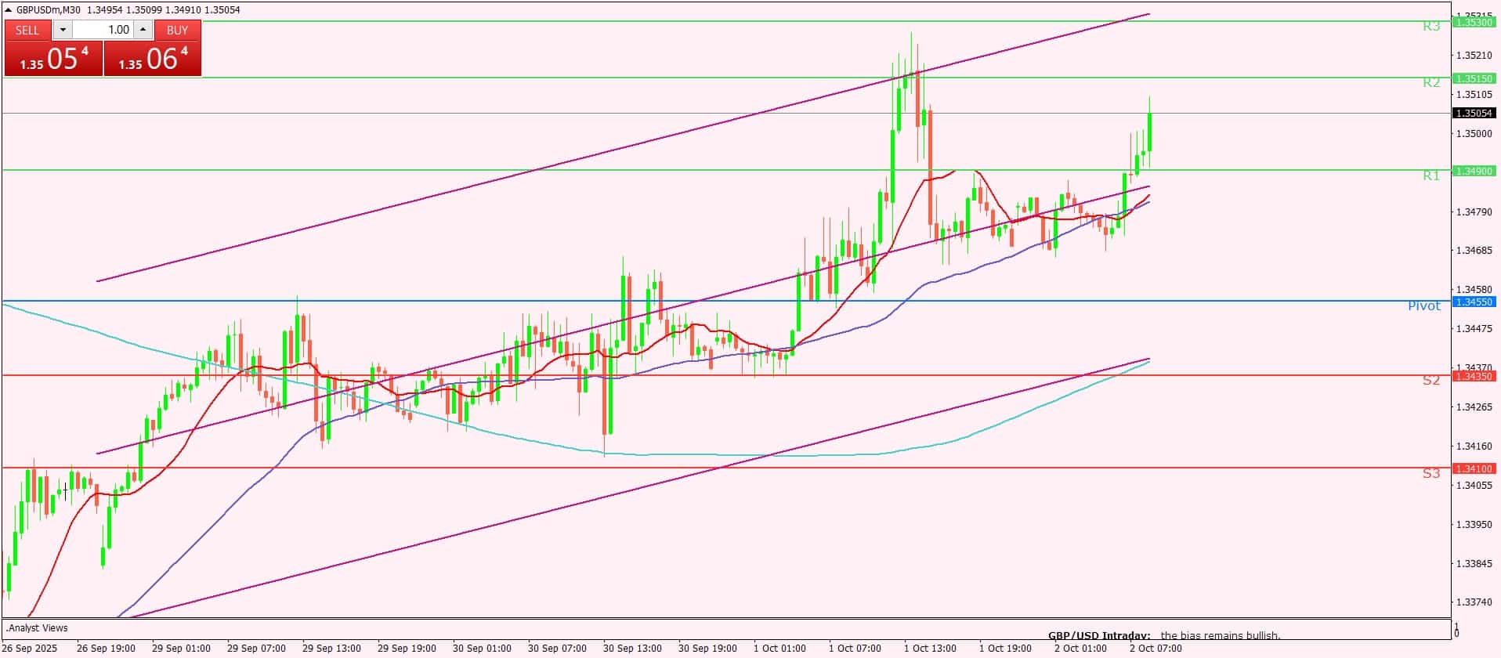The width and height of the screenshot is (1501, 658).
Task: Select the R1 resistance label
Action: point(1430,175)
